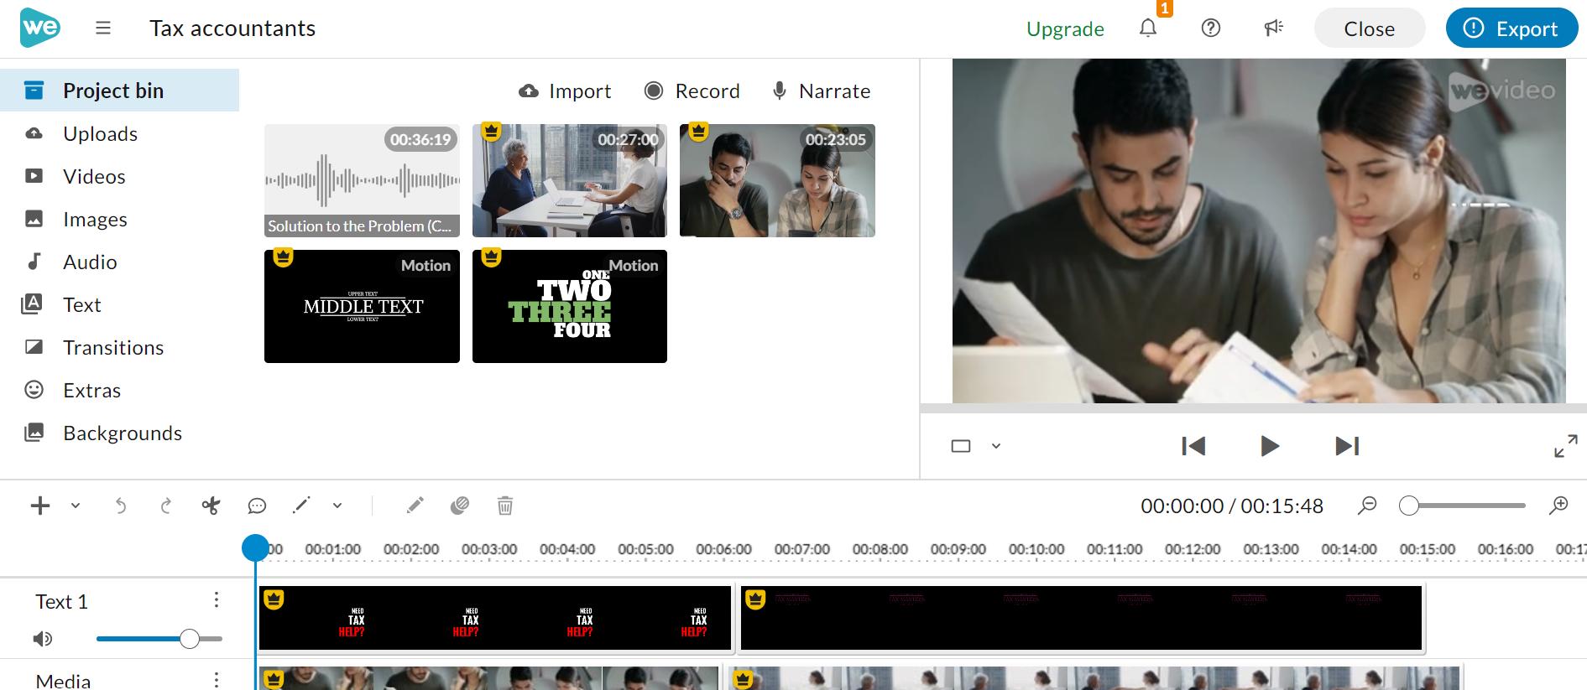Viewport: 1587px width, 690px height.
Task: Click the WeVideo logo icon
Action: point(39,28)
